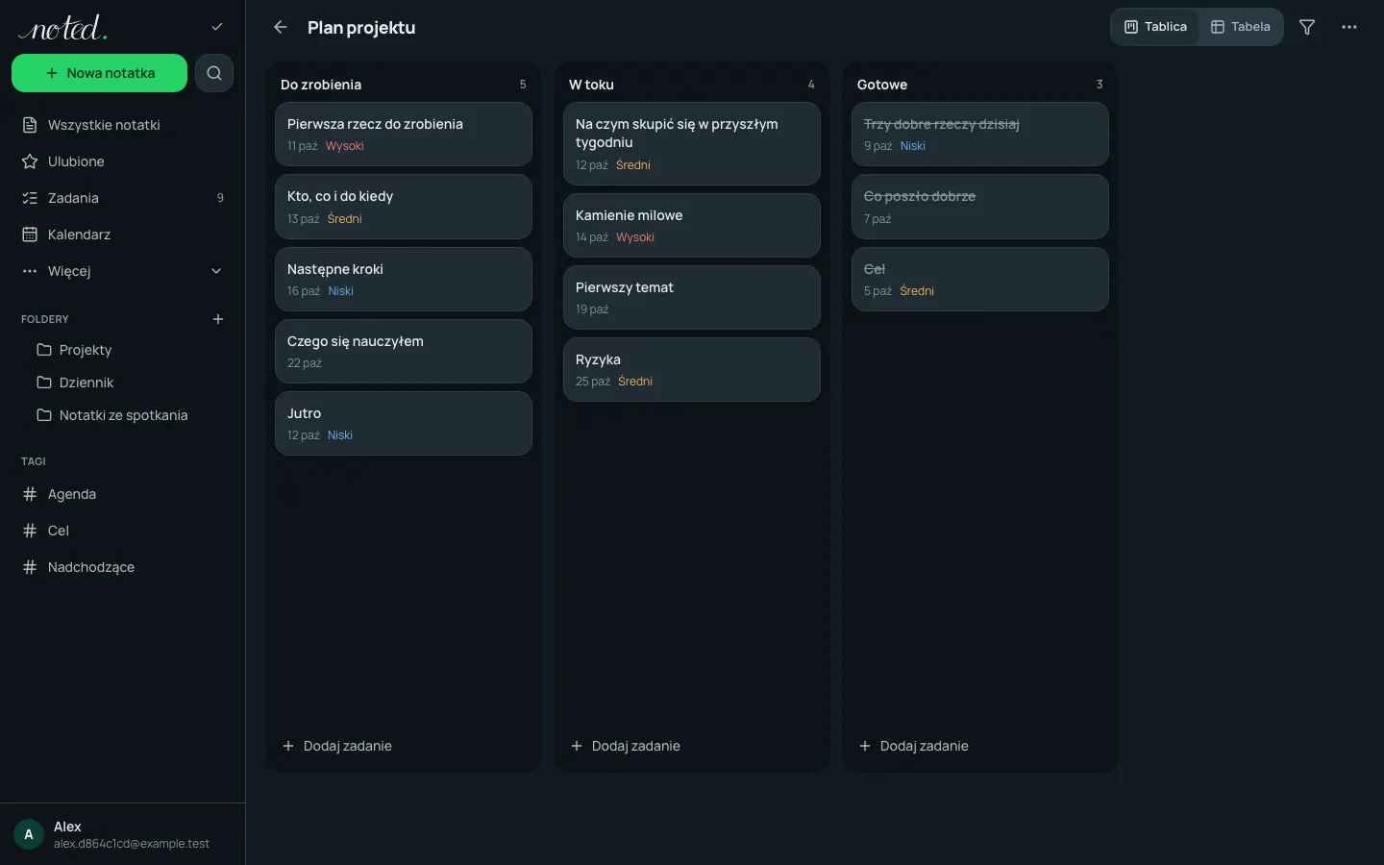The image size is (1384, 865).
Task: Click the Nowa notatka button
Action: [99, 73]
